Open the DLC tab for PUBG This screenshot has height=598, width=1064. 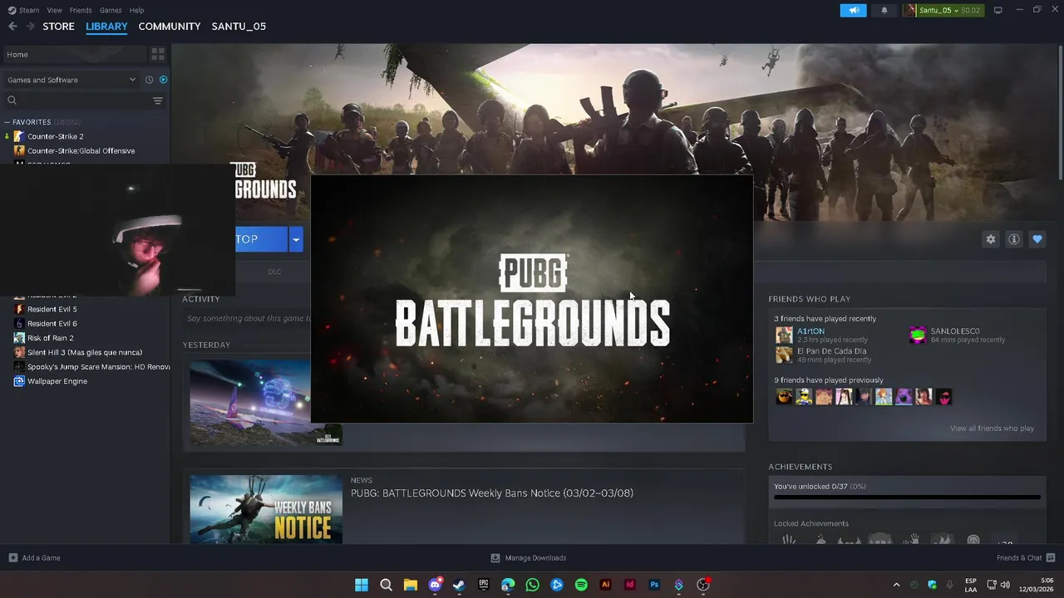(x=274, y=272)
